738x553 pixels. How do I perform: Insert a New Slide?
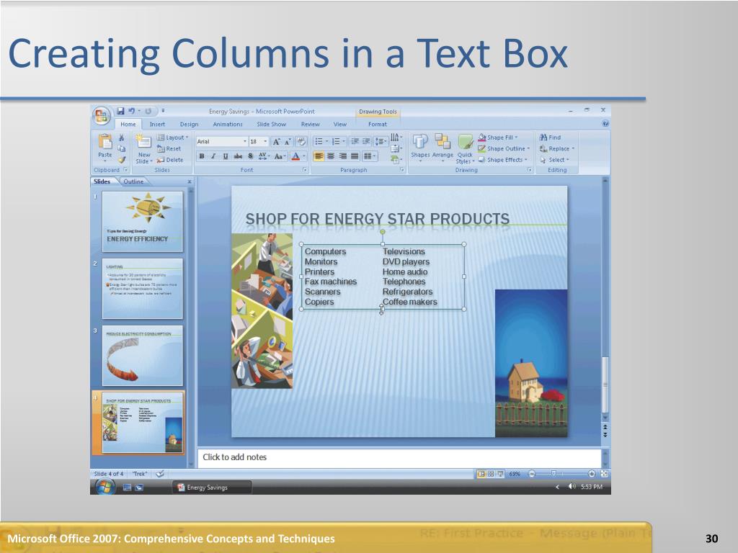[143, 148]
